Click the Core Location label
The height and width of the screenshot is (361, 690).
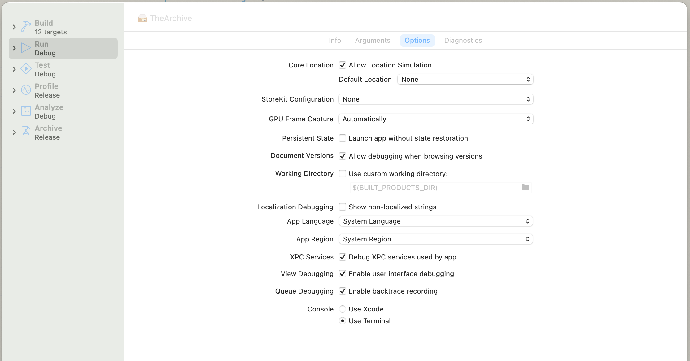[x=311, y=65]
